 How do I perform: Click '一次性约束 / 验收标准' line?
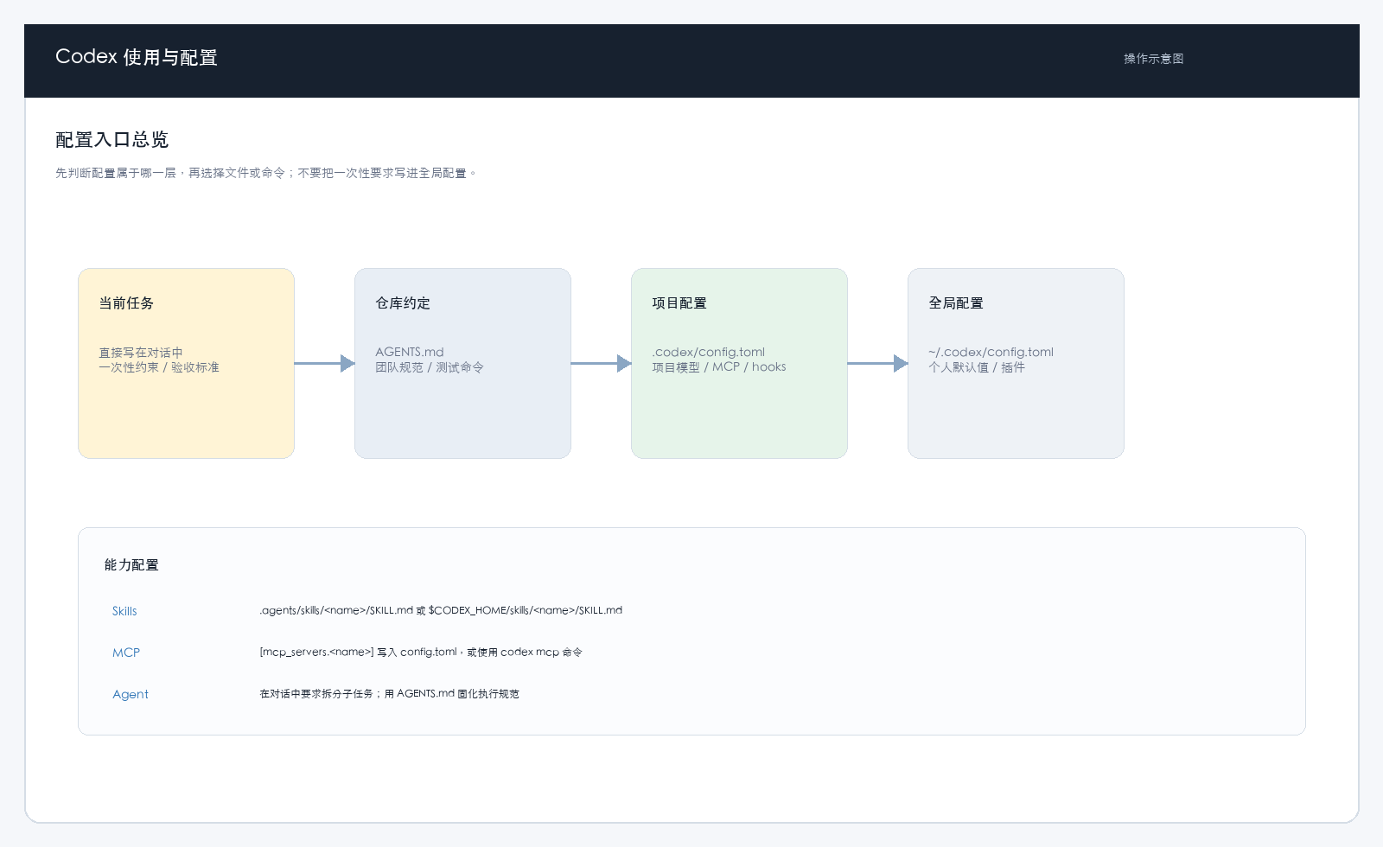[x=159, y=367]
